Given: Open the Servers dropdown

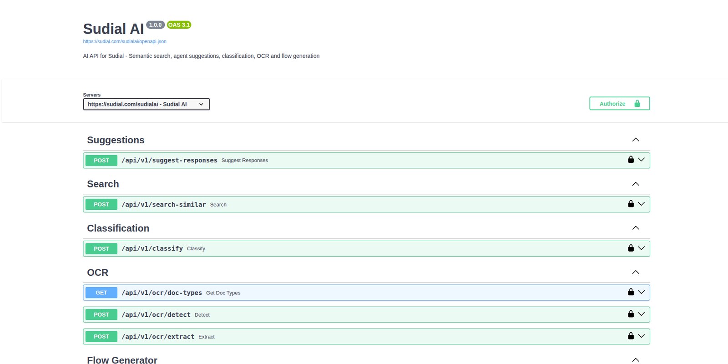Looking at the screenshot, I should 147,104.
